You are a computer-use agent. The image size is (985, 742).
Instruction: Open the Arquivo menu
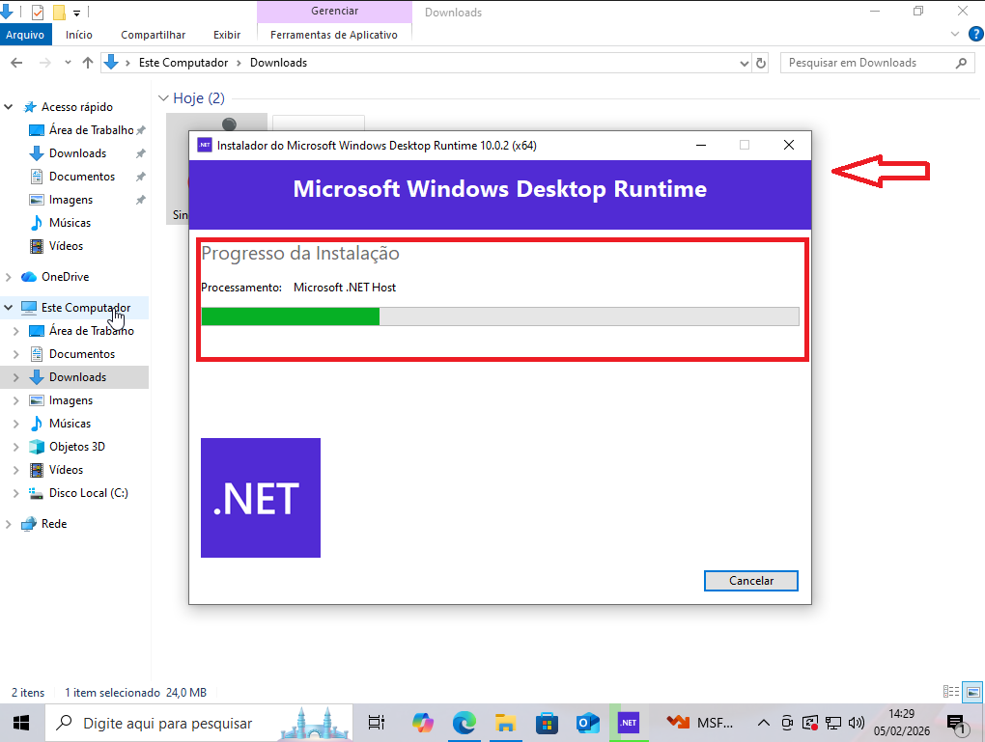[25, 35]
